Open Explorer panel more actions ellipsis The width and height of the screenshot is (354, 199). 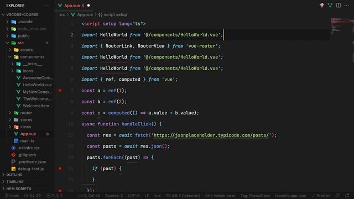[46, 6]
